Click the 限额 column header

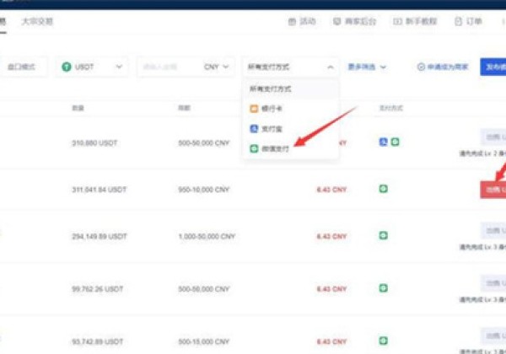tap(184, 108)
